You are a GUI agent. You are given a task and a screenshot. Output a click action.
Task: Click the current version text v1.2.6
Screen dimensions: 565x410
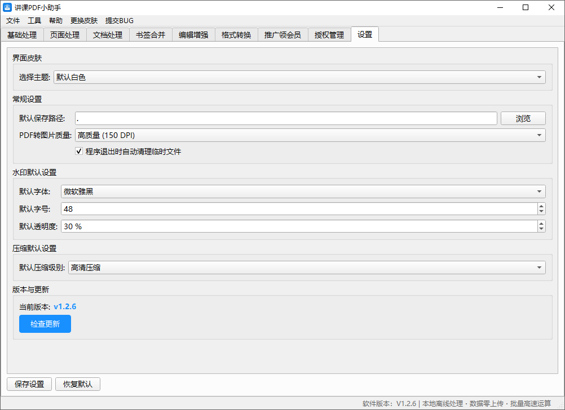pos(65,307)
